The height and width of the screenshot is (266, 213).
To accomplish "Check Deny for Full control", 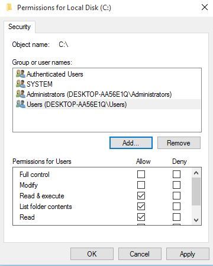I will [176, 175].
